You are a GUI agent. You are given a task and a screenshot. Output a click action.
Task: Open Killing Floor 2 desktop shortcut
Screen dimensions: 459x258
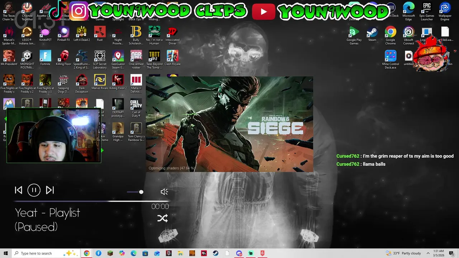(118, 82)
